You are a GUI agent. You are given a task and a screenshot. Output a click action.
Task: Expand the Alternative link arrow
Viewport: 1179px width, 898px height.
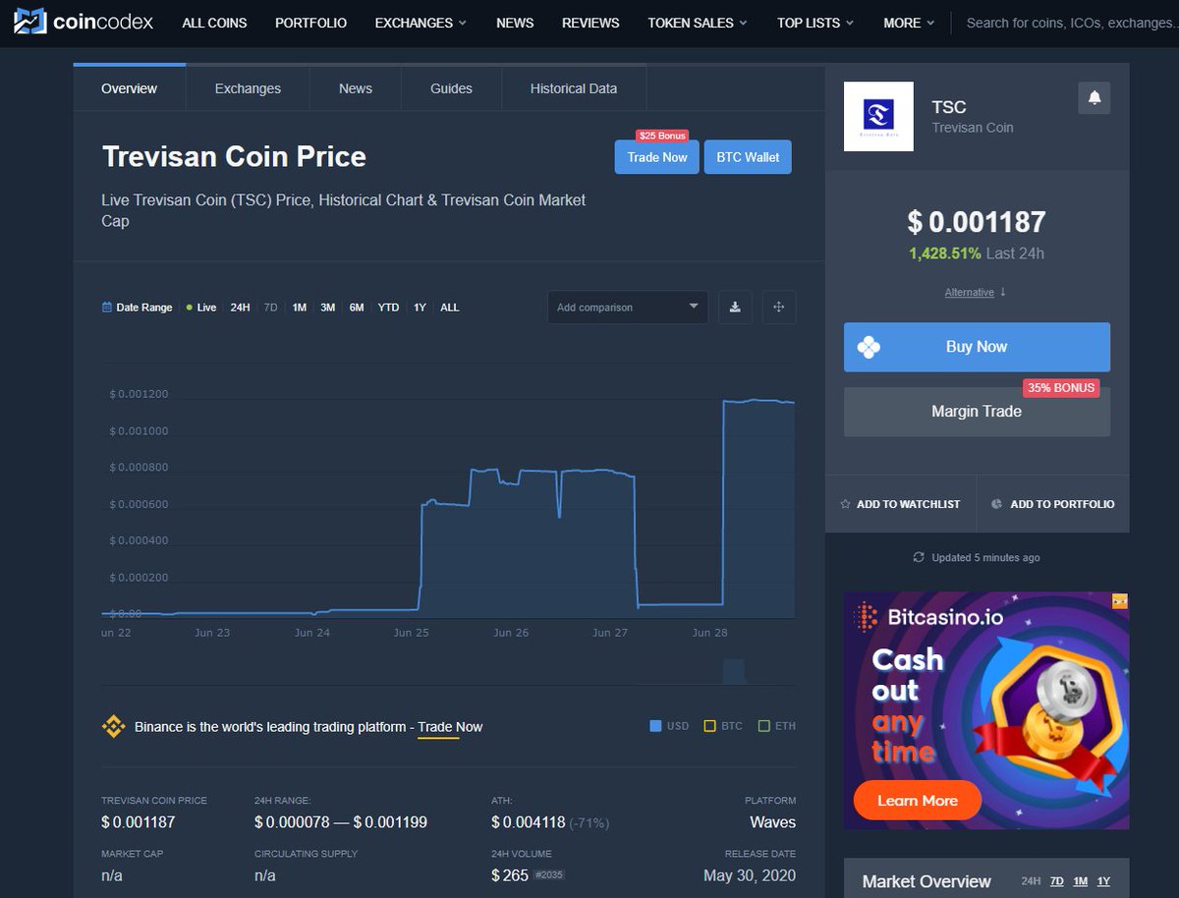coord(1003,292)
